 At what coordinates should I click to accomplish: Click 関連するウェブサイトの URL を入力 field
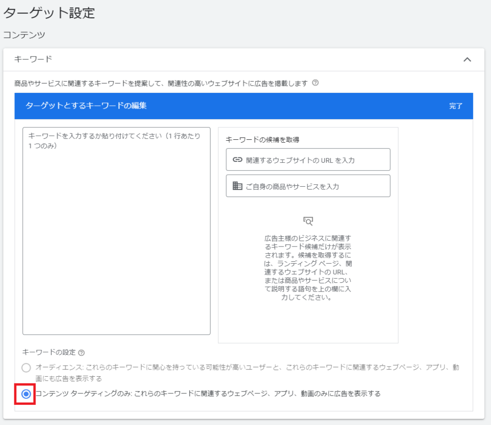pyautogui.click(x=308, y=160)
